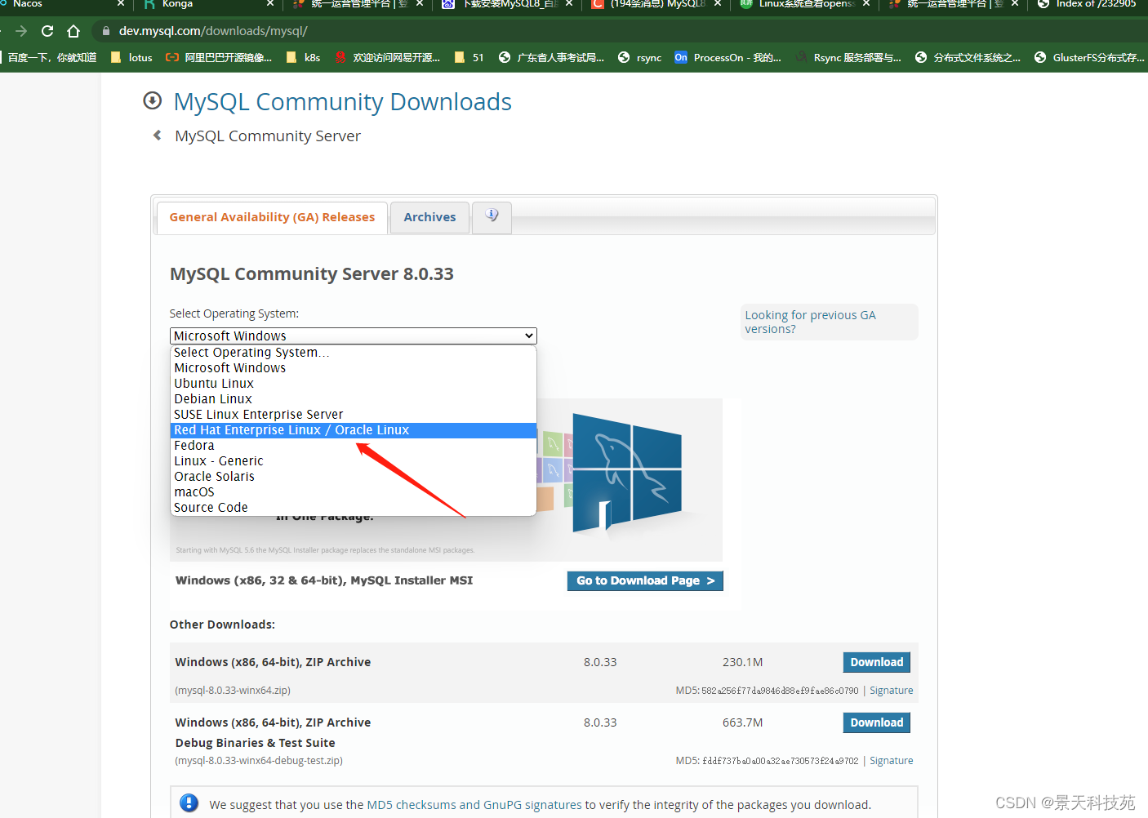The width and height of the screenshot is (1148, 818).
Task: Switch to the Archives tab
Action: [x=429, y=217]
